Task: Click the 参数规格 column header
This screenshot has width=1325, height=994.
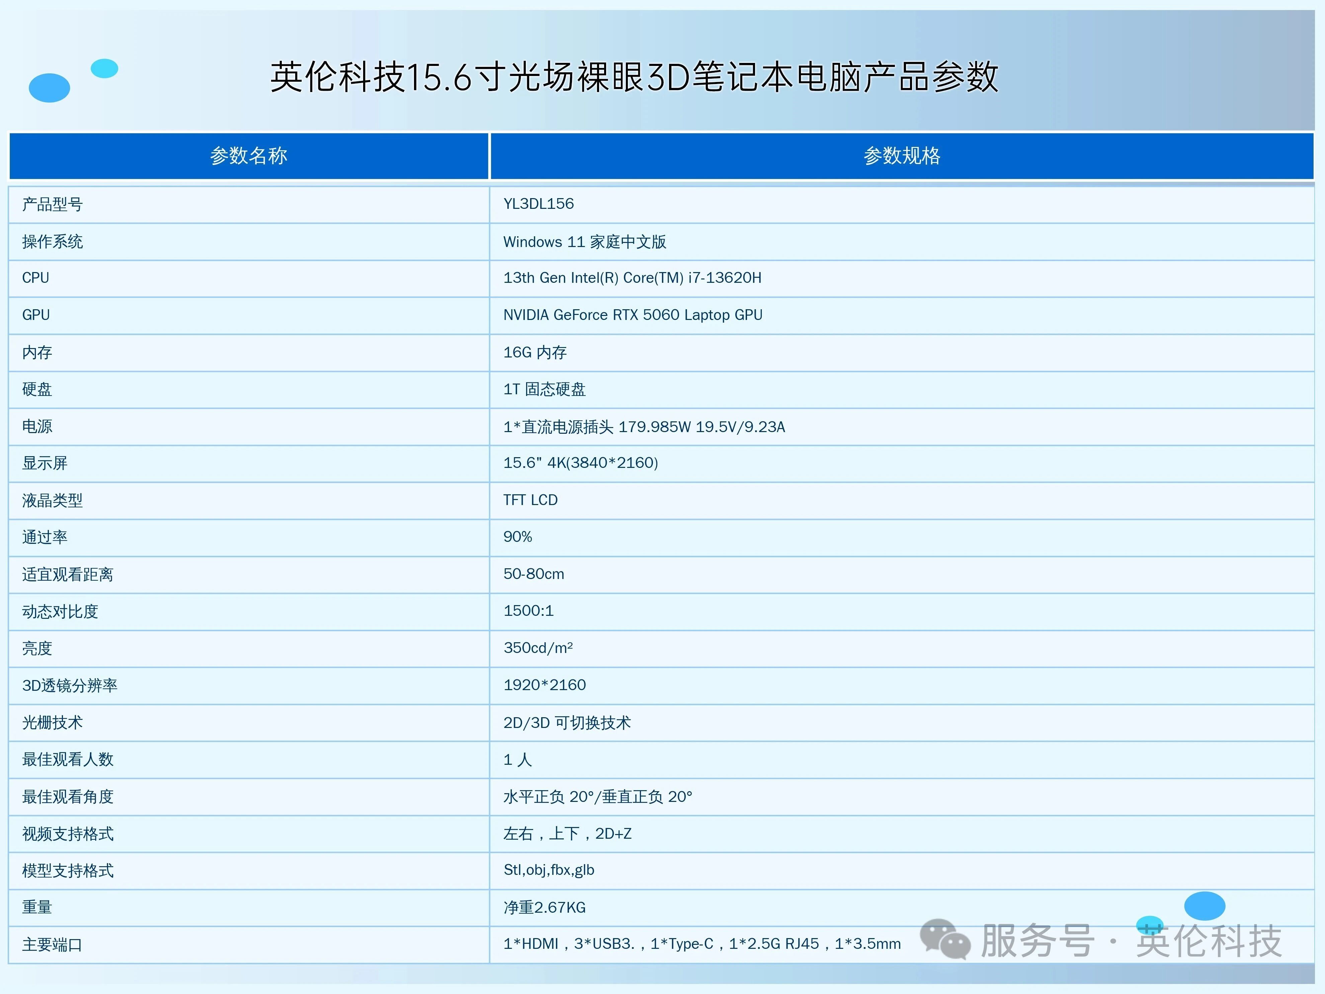Action: coord(902,156)
